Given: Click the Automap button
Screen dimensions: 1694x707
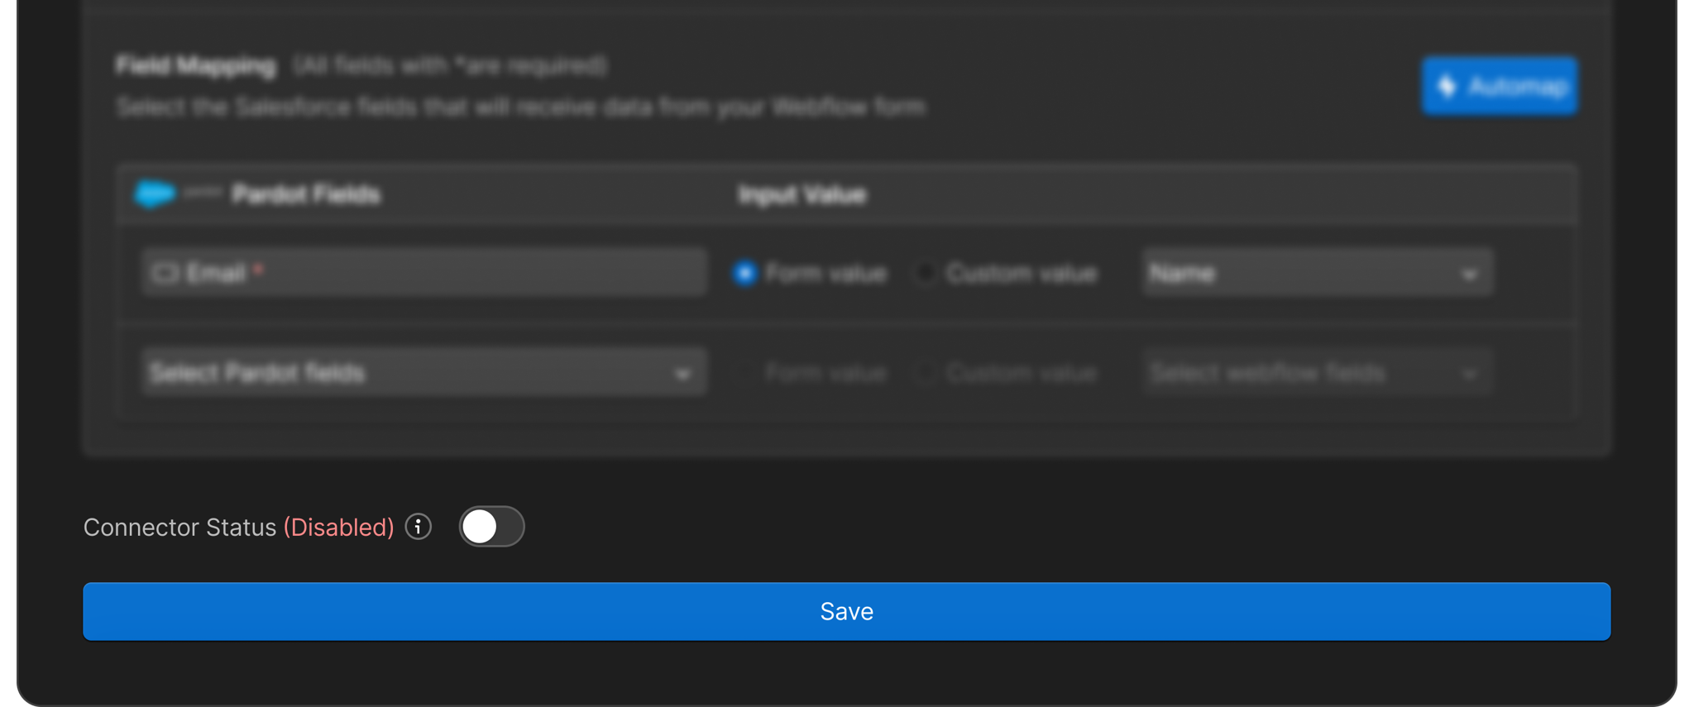Looking at the screenshot, I should (1499, 86).
